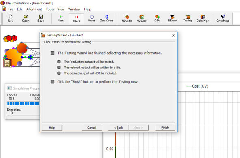Pause the running simulation
The image size is (240, 158).
tap(76, 19)
